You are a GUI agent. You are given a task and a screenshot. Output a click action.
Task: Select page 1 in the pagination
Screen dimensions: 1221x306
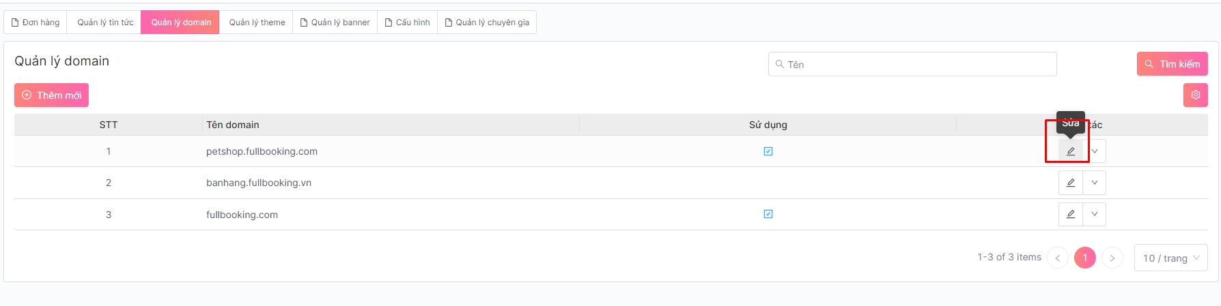click(1084, 258)
